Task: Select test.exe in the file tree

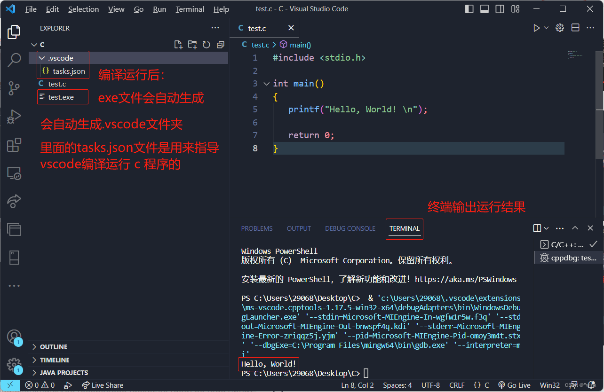Action: [61, 97]
